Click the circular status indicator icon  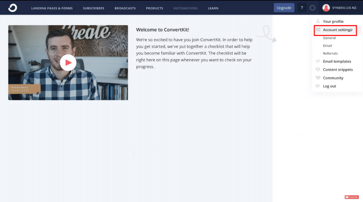pyautogui.click(x=312, y=8)
